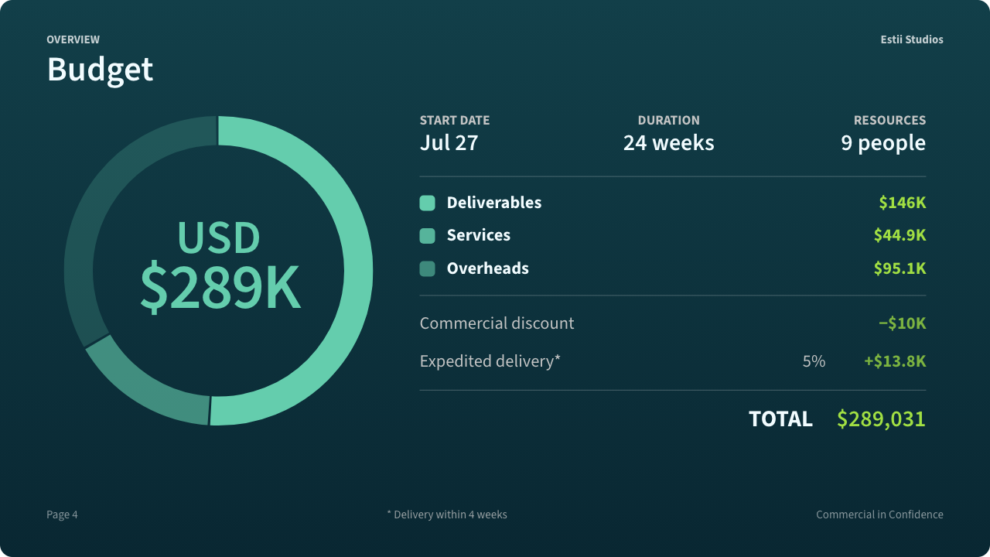
Task: Click the Overheads legend color square
Action: click(x=427, y=268)
